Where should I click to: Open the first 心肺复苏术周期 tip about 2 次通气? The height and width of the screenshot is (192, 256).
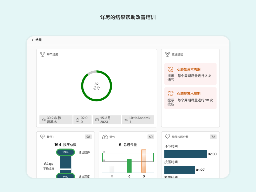pos(190,74)
